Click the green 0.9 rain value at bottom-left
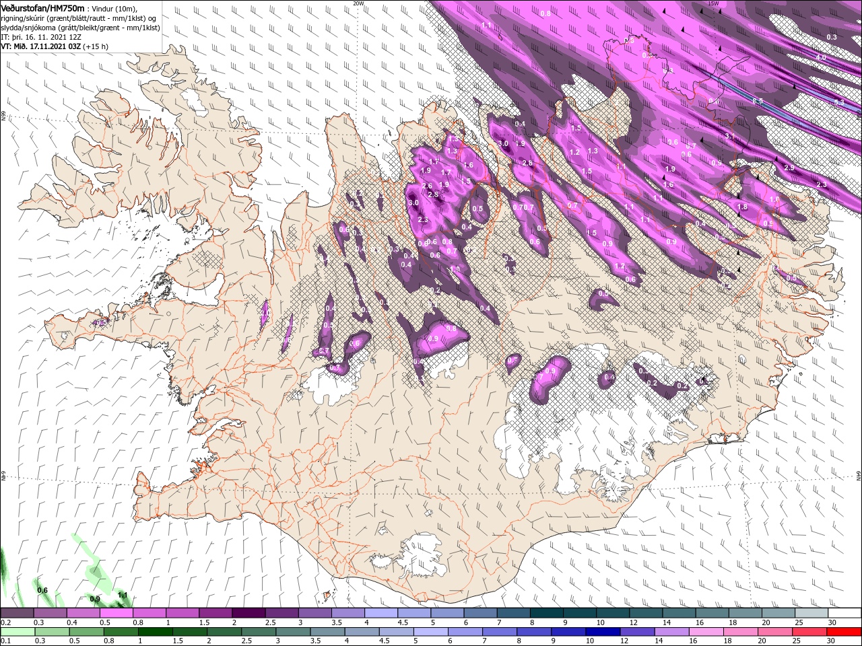 95,598
